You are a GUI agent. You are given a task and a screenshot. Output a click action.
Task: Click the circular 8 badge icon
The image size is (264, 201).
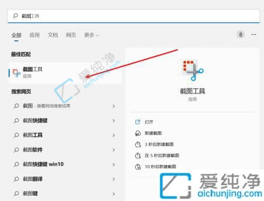(240, 34)
